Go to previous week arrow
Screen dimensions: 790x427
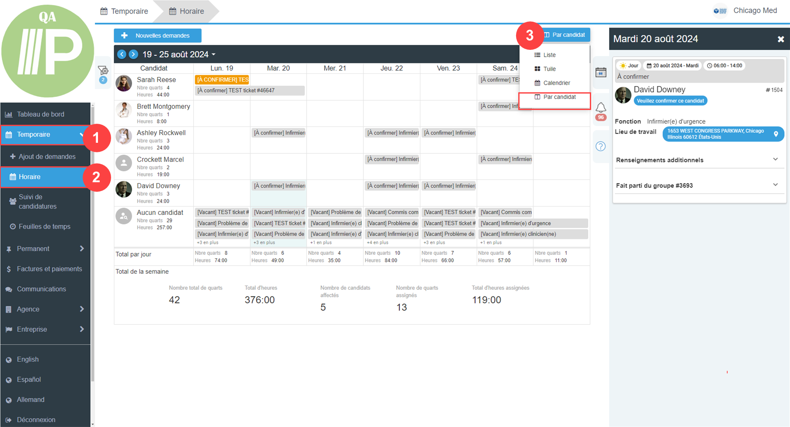[x=122, y=54]
